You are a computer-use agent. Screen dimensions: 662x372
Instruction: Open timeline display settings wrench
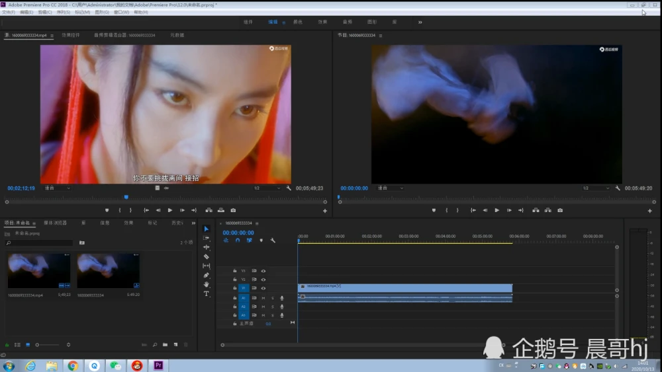pos(273,241)
